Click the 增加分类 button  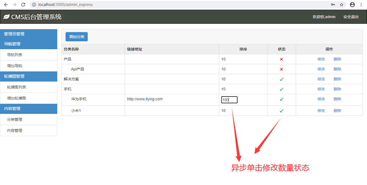click(x=76, y=37)
